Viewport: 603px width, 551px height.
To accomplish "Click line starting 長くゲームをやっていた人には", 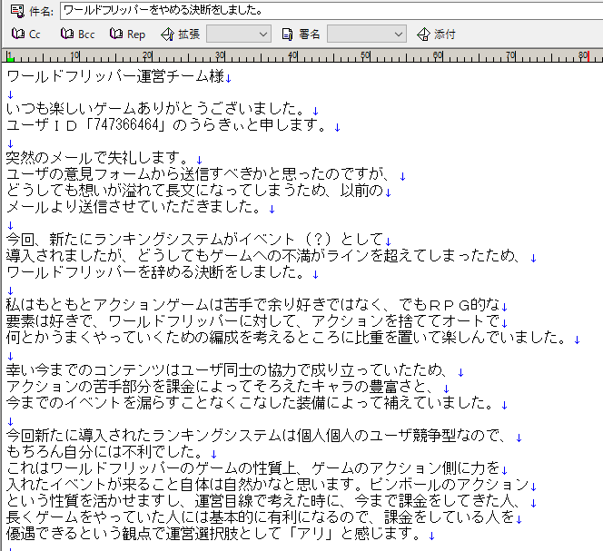I will 261,517.
